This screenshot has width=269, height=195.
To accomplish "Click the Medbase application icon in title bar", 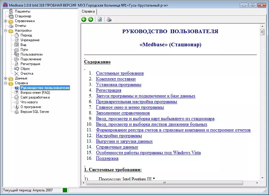I will point(5,5).
